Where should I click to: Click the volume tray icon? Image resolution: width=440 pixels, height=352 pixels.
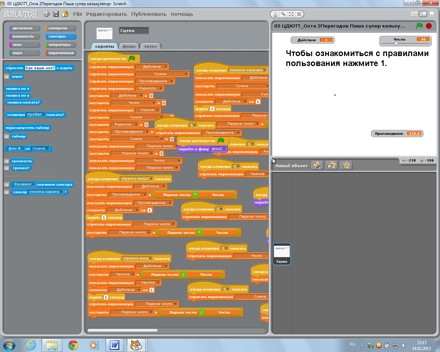click(x=404, y=345)
